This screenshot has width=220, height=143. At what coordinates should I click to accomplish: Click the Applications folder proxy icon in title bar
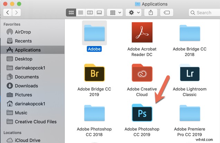point(138,4)
